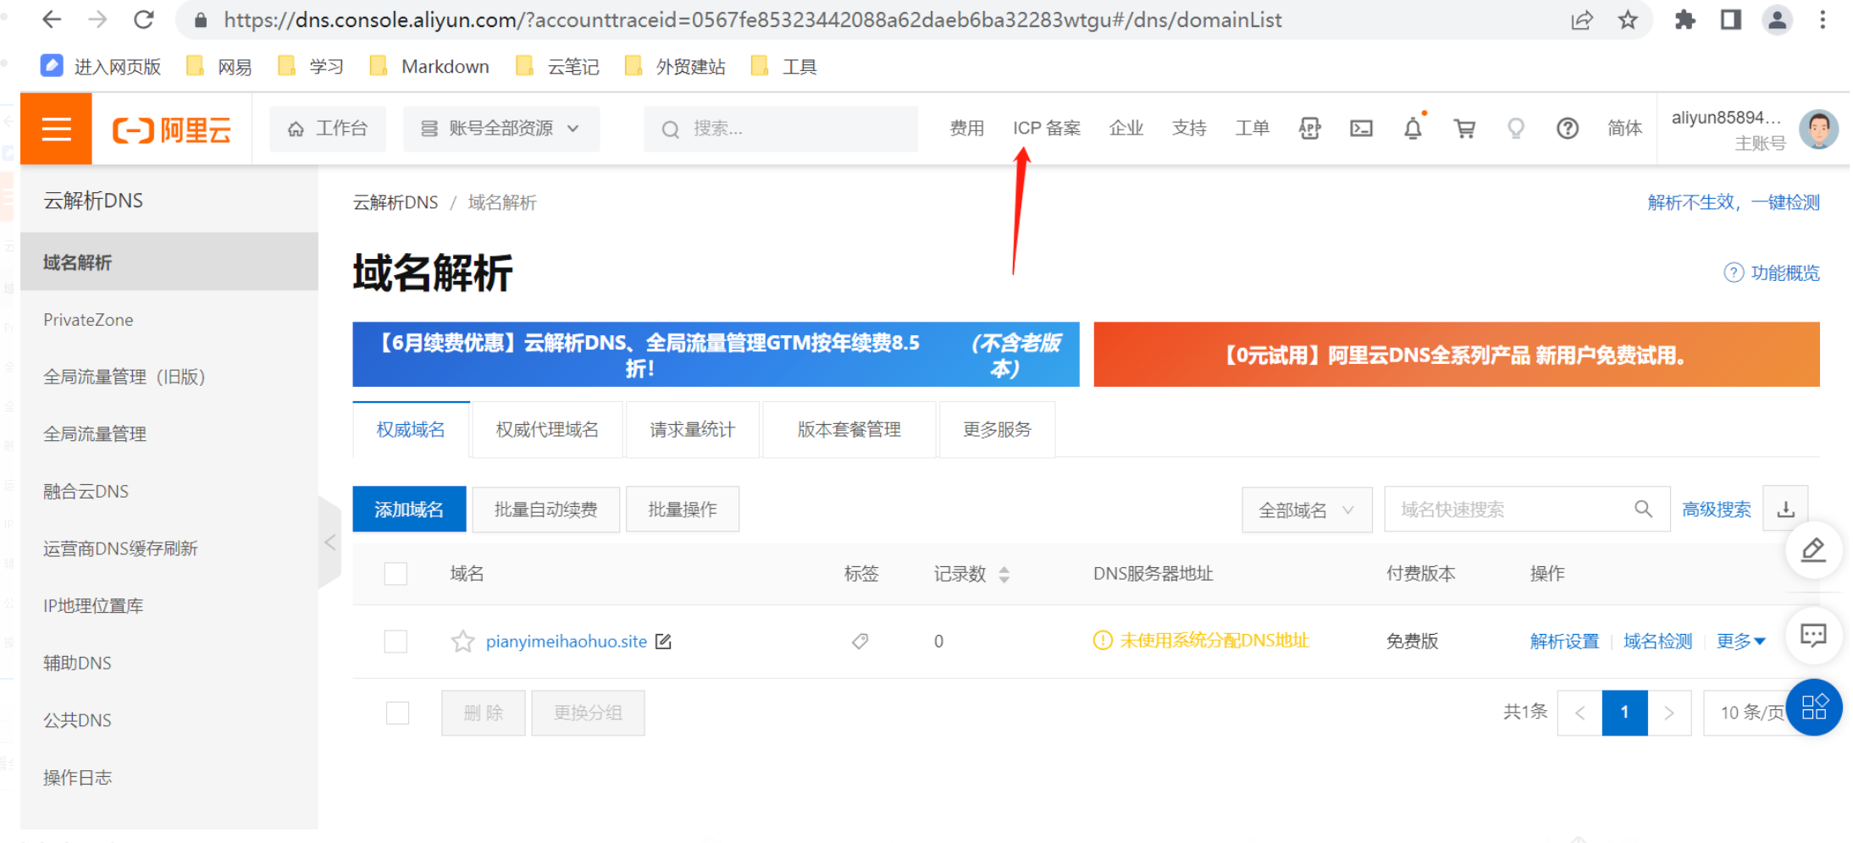
Task: Expand the 账号全部资源 dropdown
Action: point(501,129)
